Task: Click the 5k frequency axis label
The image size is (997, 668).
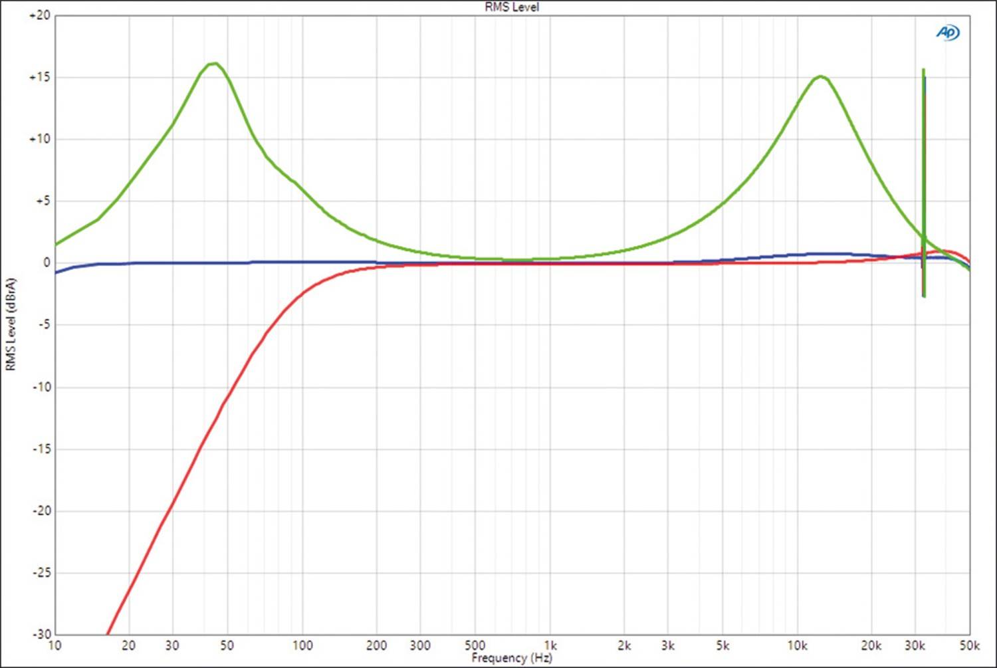Action: (723, 645)
